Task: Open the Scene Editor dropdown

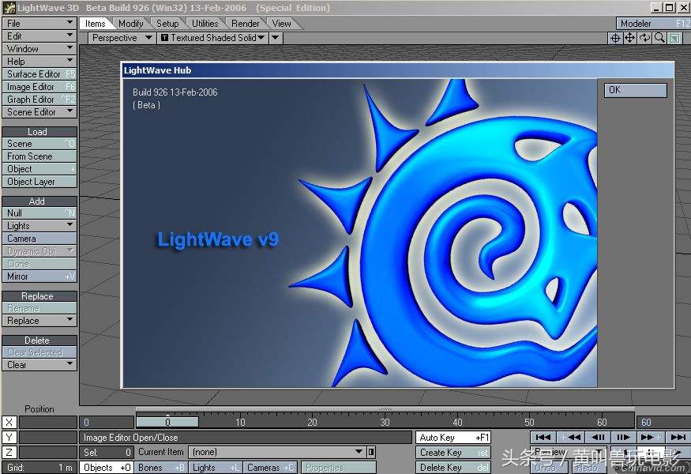Action: (39, 112)
